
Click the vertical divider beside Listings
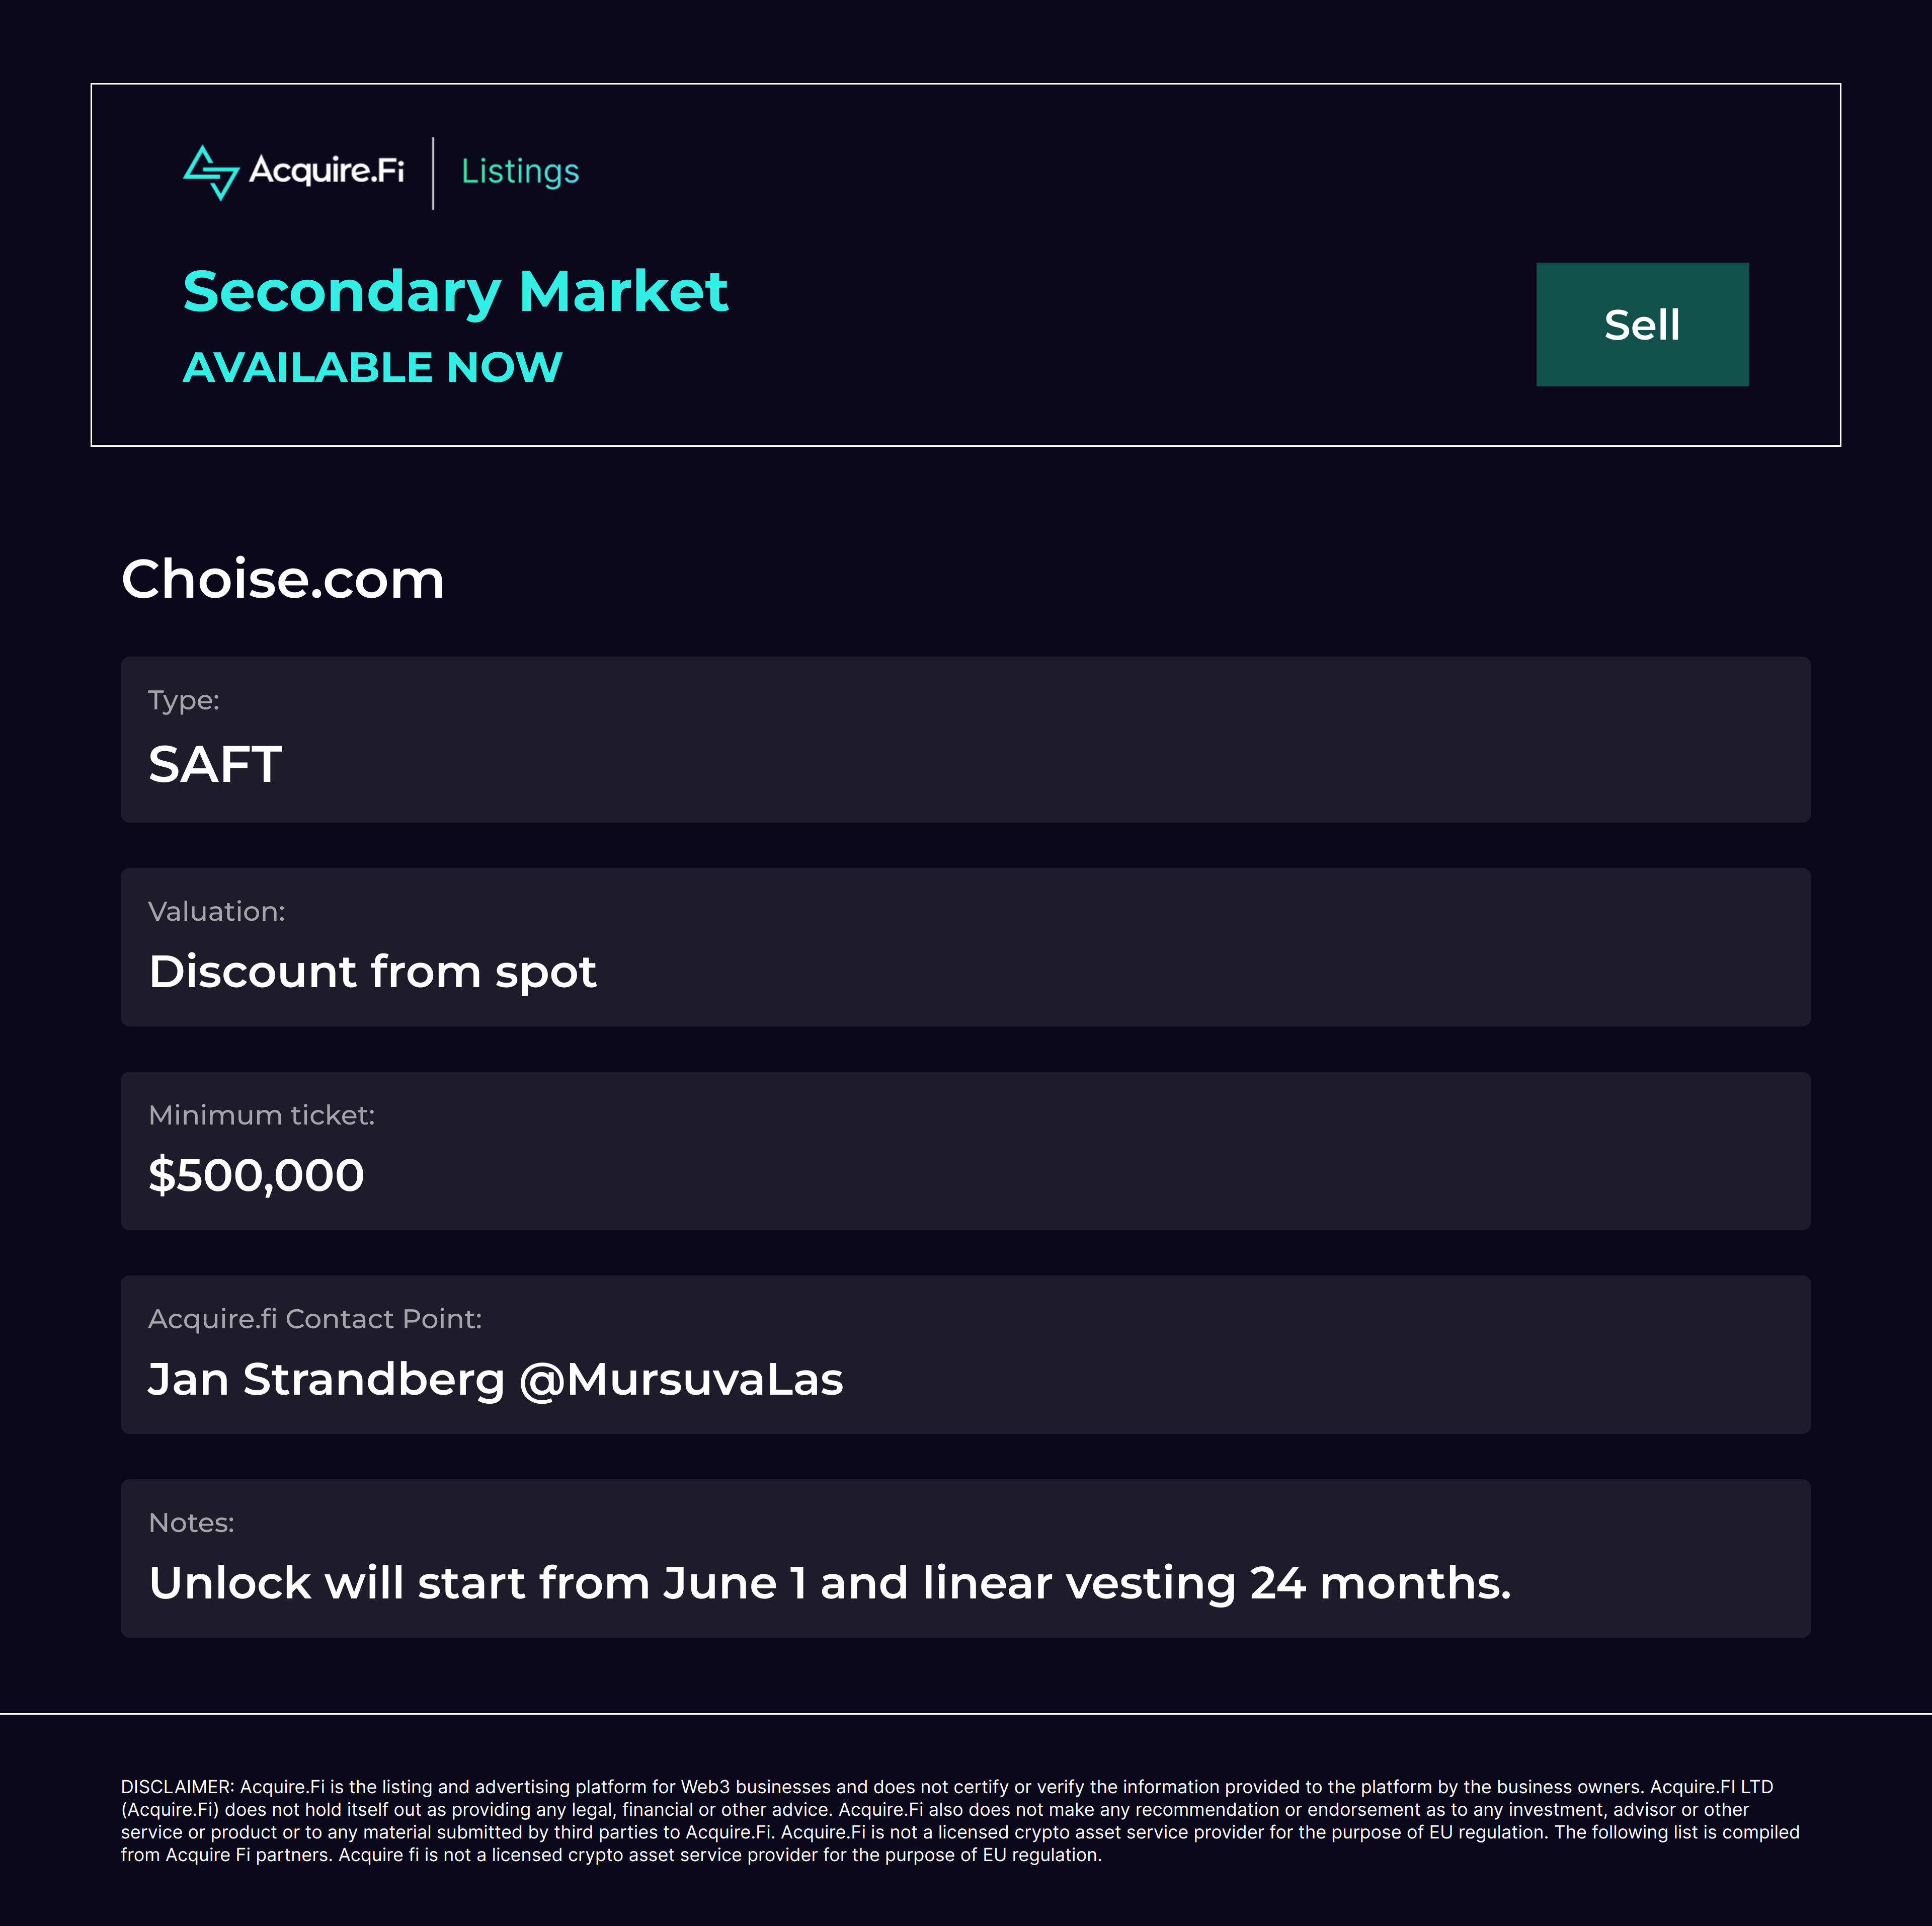[433, 173]
